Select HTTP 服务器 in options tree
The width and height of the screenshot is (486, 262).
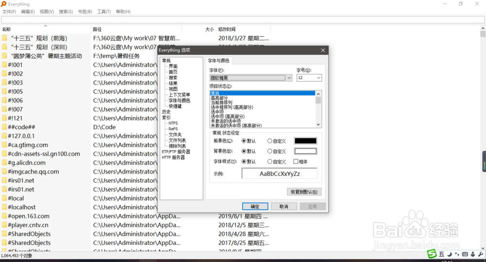173,157
